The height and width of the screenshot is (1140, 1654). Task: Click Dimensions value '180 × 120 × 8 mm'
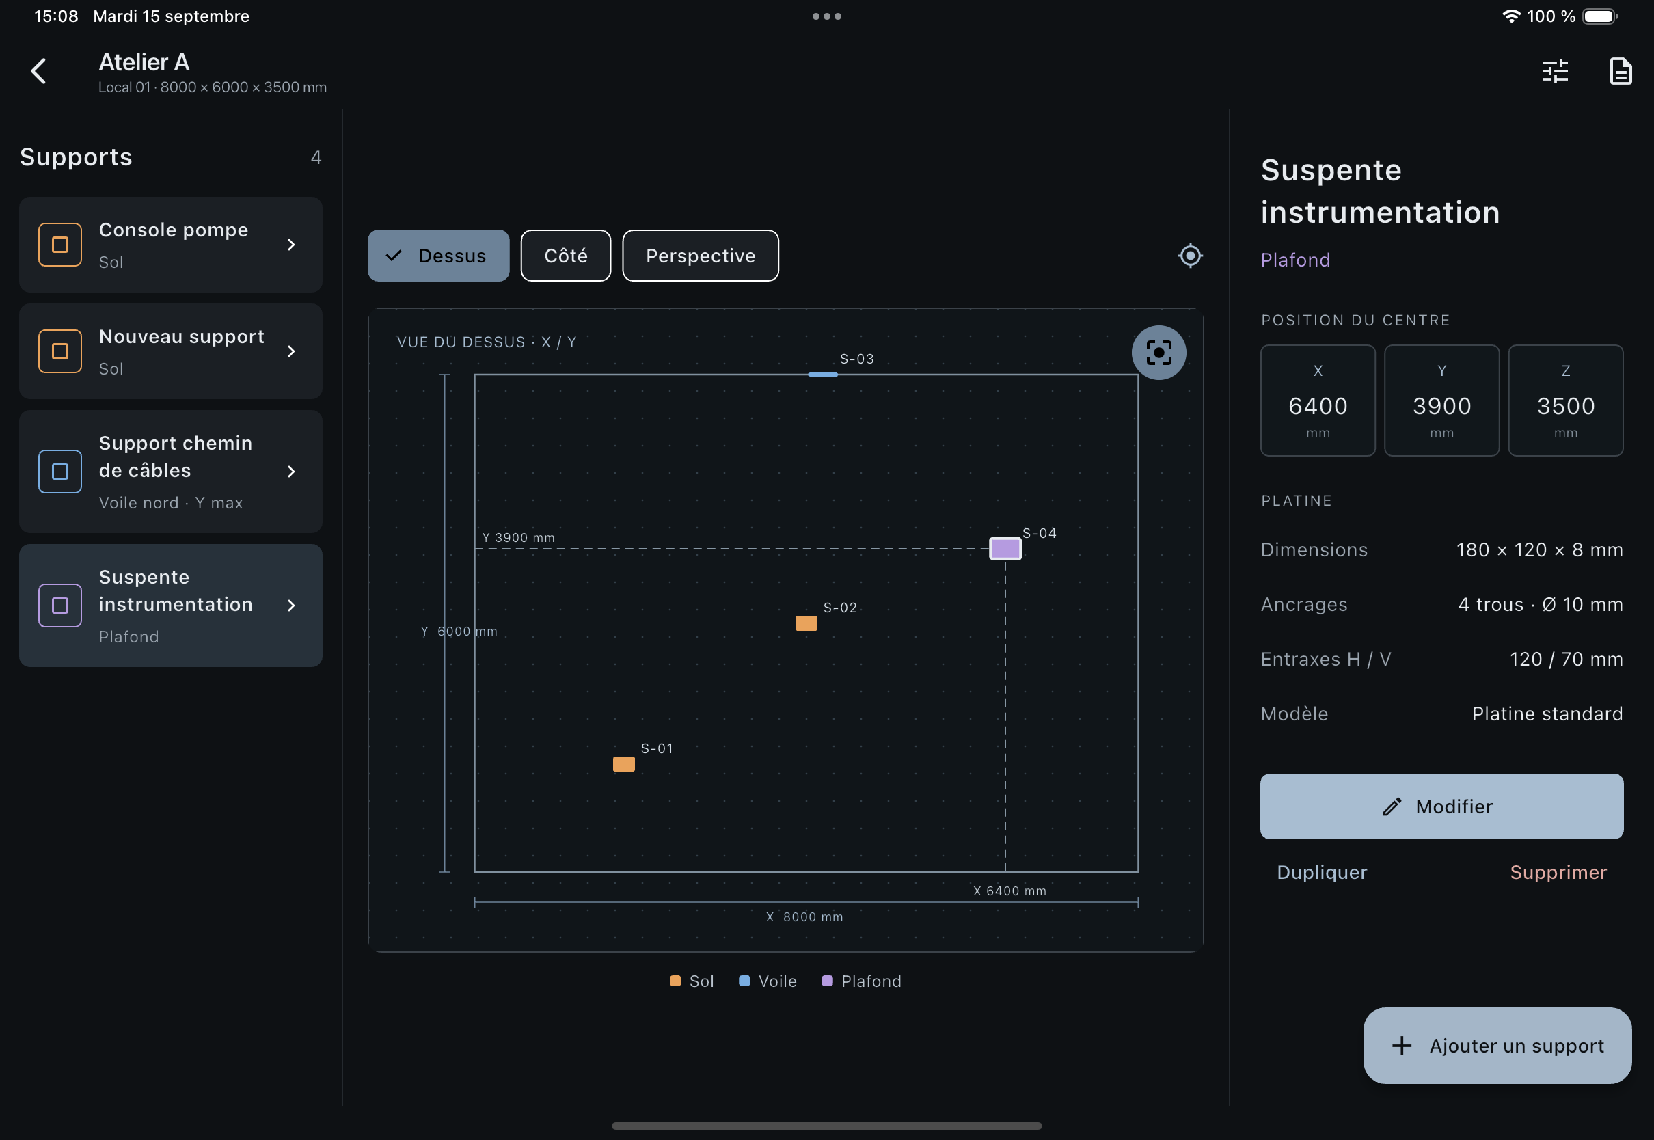pyautogui.click(x=1540, y=550)
